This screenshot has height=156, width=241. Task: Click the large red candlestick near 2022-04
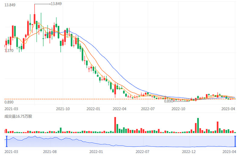coord(115,89)
